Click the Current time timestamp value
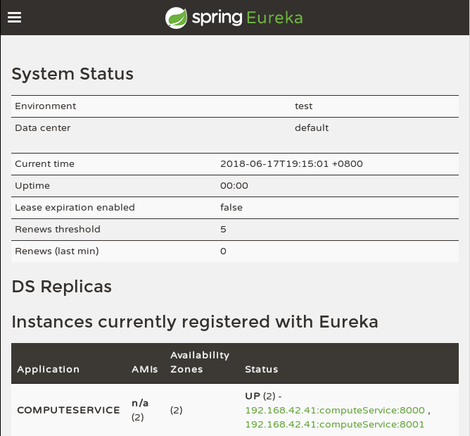 click(x=291, y=164)
